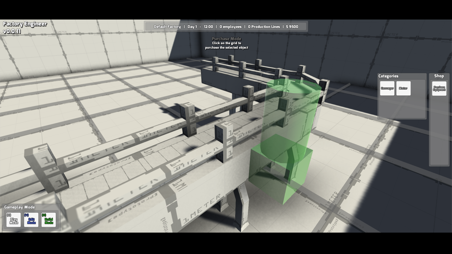Select the Conveyor category
The width and height of the screenshot is (452, 254).
(387, 88)
